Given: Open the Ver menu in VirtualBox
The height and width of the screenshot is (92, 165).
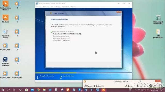Looking at the screenshot, I should pyautogui.click(x=52, y=7).
